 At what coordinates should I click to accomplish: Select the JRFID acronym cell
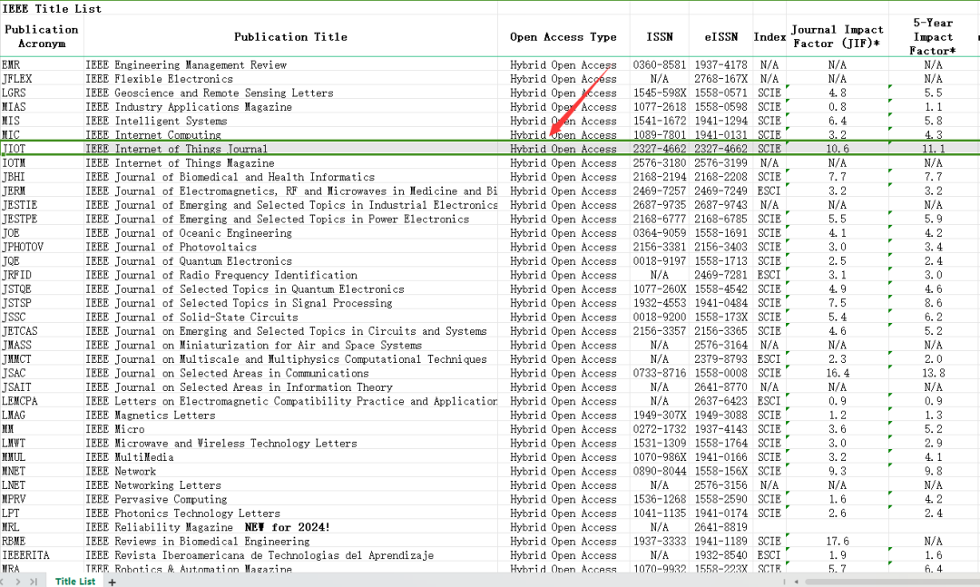tap(42, 275)
